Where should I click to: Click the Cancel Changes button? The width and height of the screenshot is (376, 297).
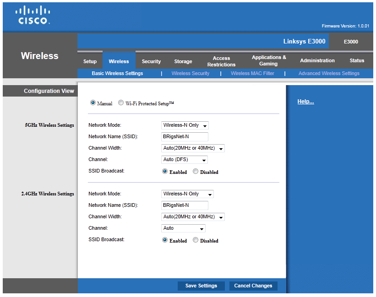point(253,286)
